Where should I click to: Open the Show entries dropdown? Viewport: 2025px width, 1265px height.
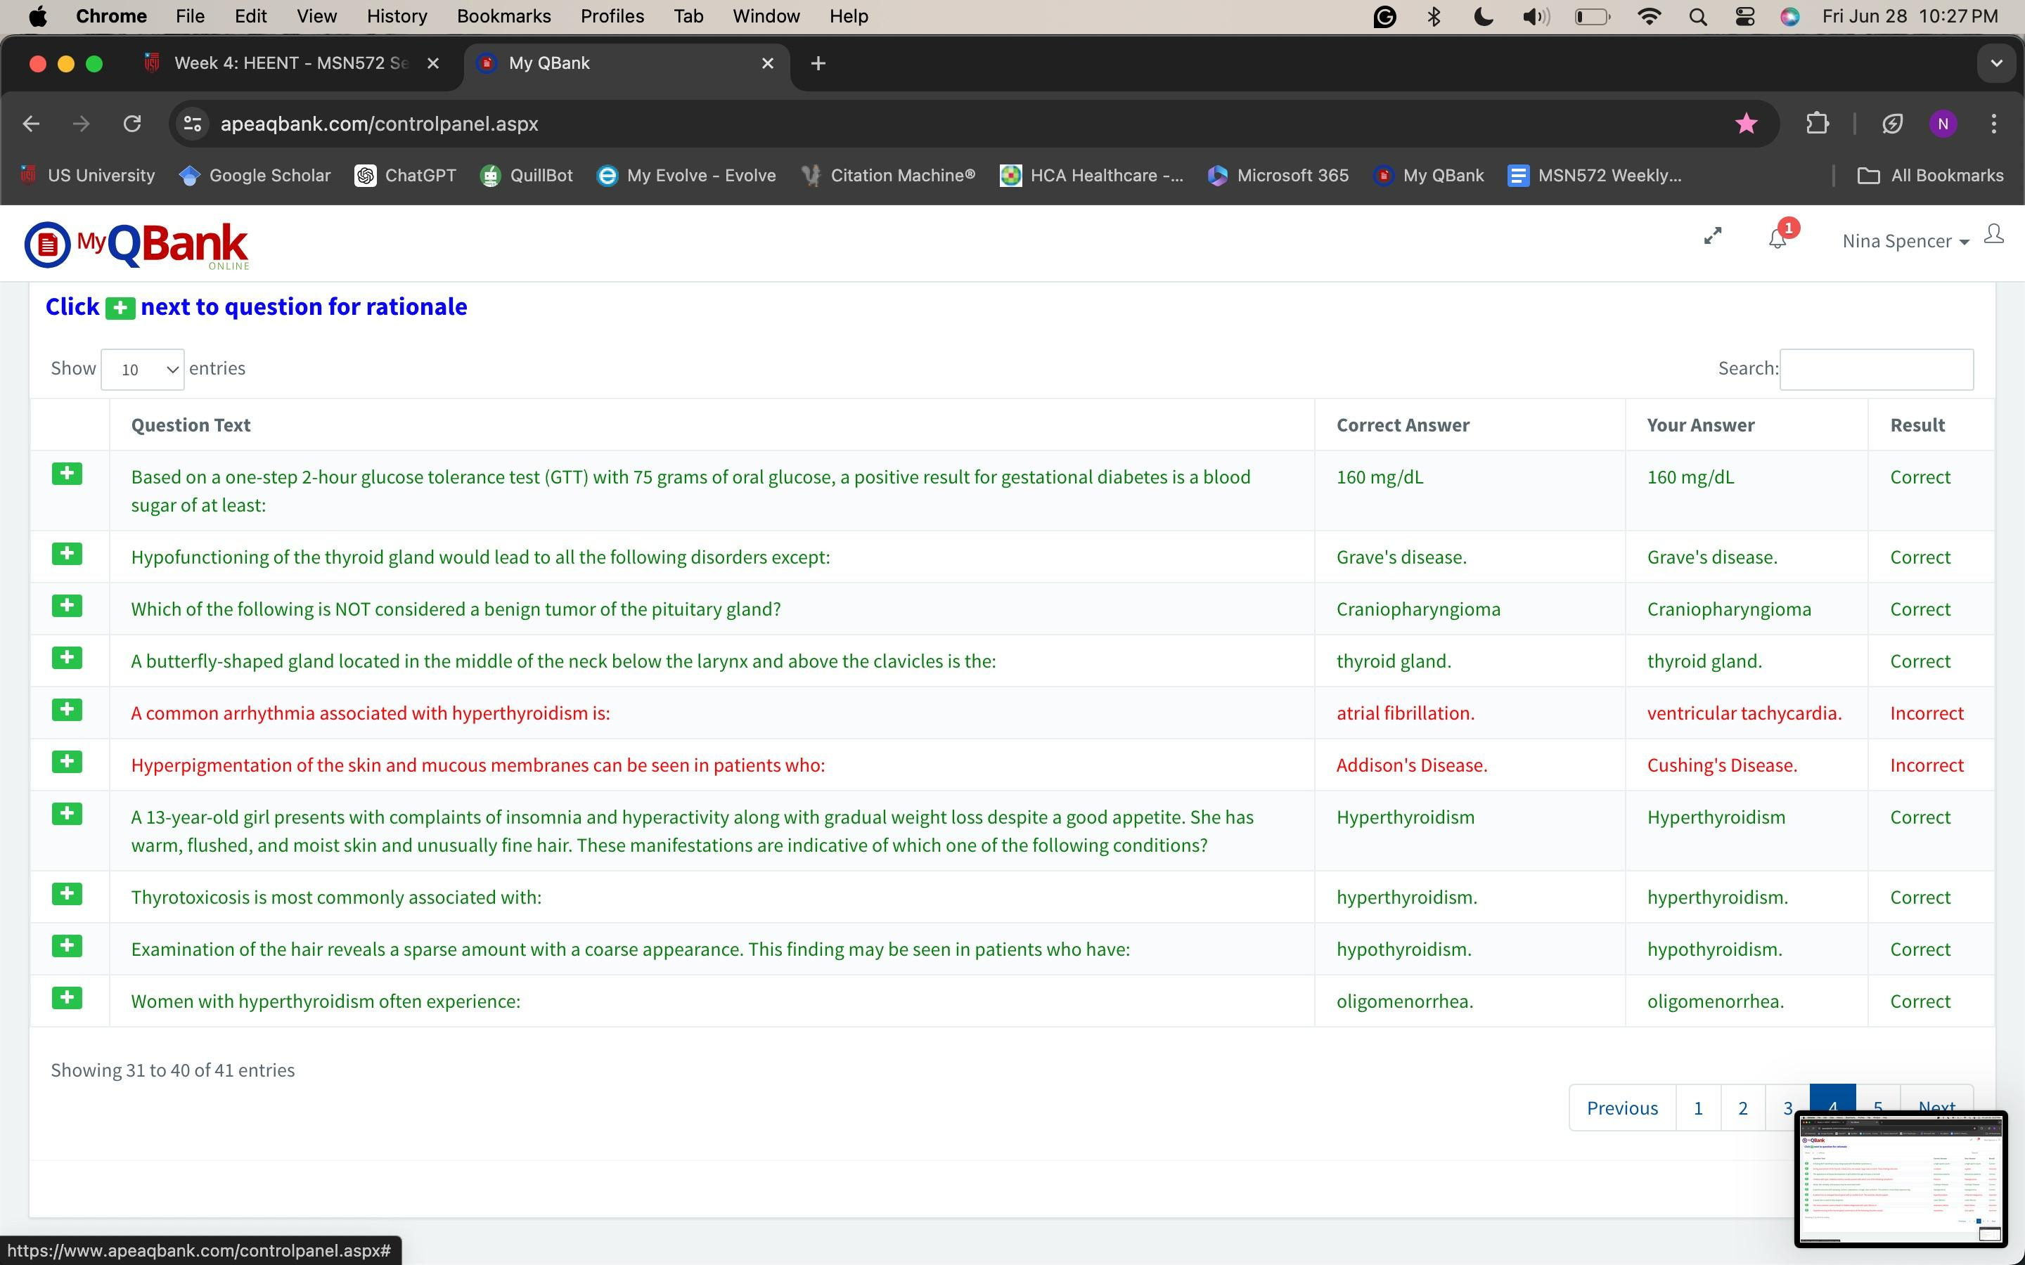pos(142,369)
